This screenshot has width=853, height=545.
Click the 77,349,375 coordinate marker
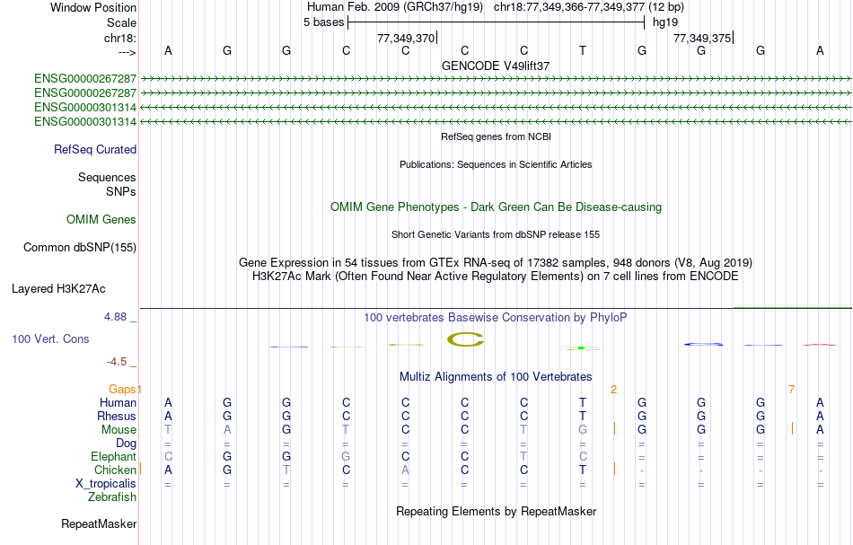tap(702, 38)
